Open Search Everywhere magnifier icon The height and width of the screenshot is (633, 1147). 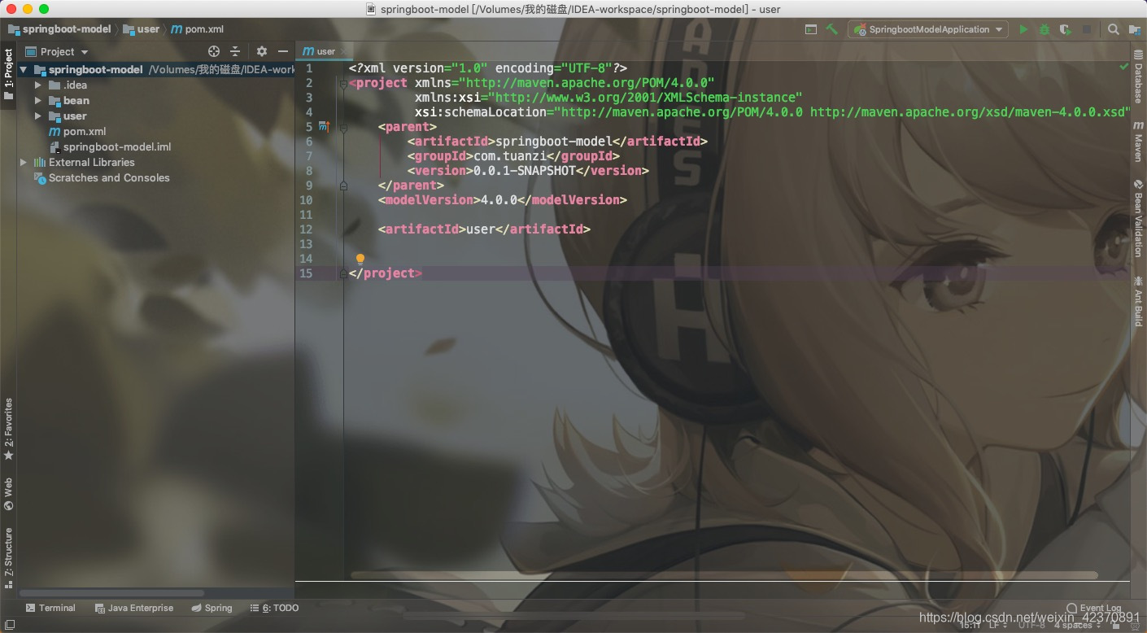(1114, 29)
